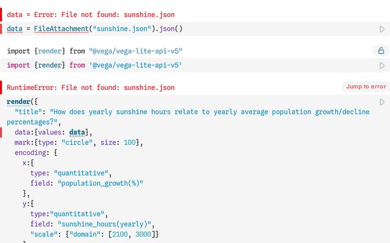Click the y:{ encoding line

pos(28,204)
